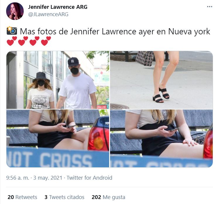Open the Jennifer Lawrence ARG profile avatar

tap(15, 11)
